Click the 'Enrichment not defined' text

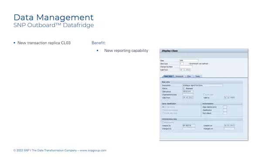tap(199, 64)
